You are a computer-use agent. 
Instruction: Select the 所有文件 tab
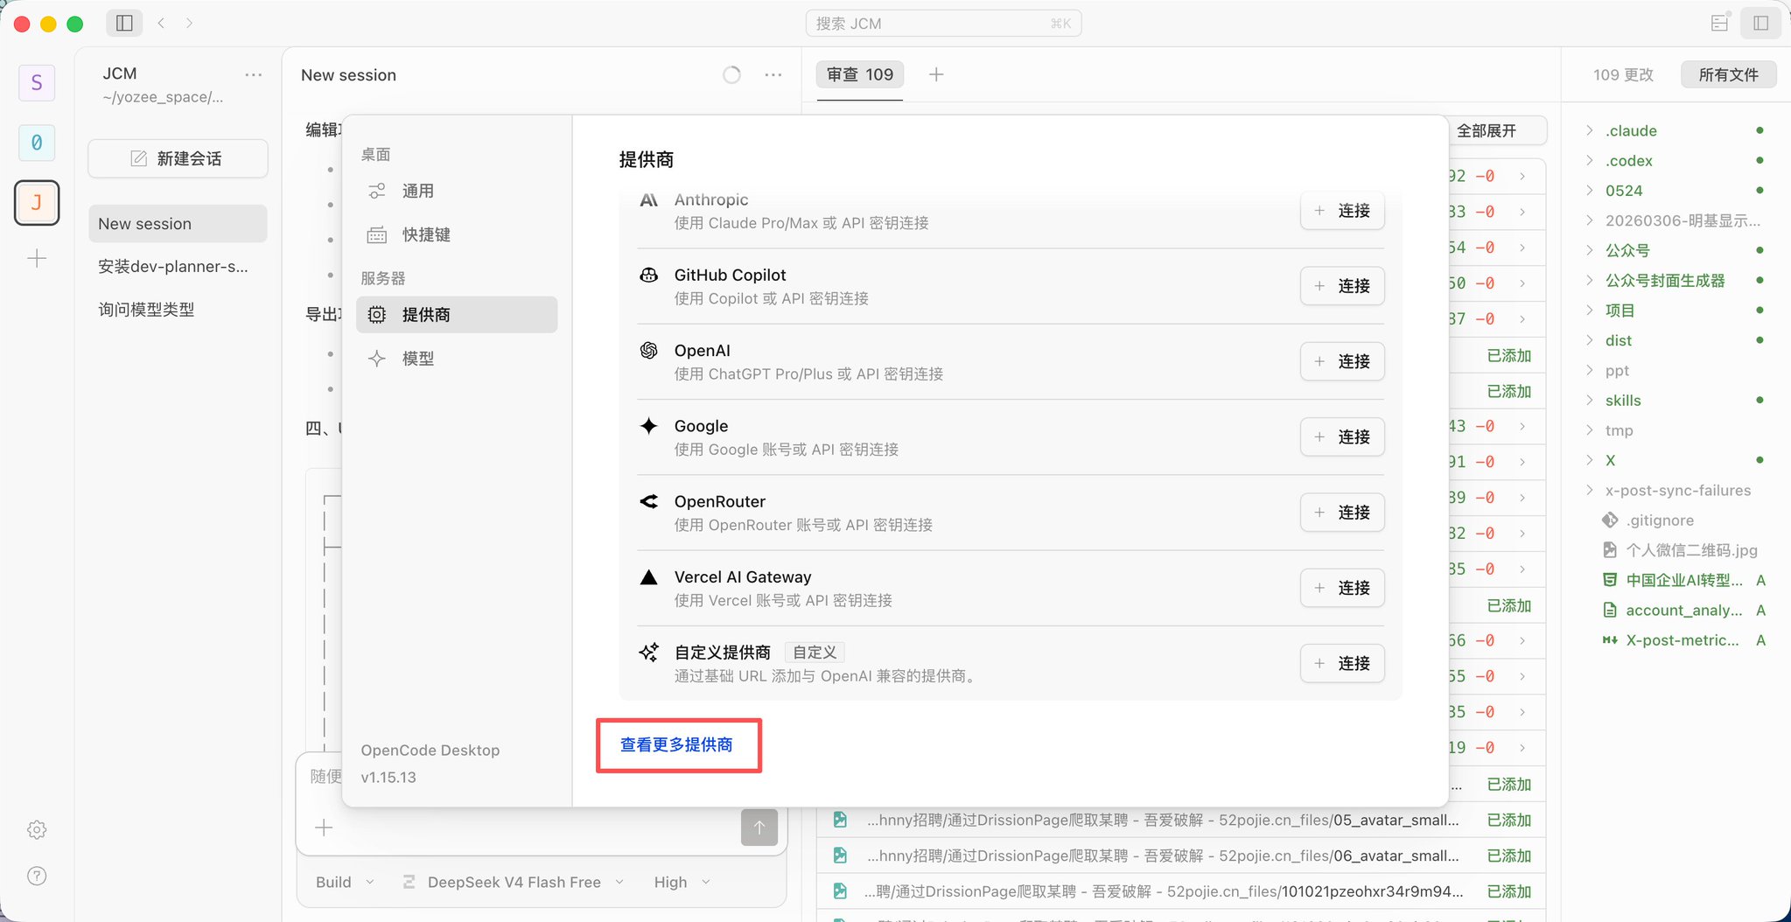(x=1728, y=75)
